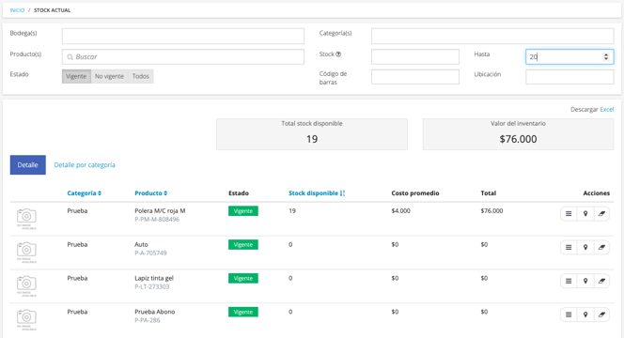Click the Stock help question mark icon
The image size is (624, 338).
click(338, 54)
